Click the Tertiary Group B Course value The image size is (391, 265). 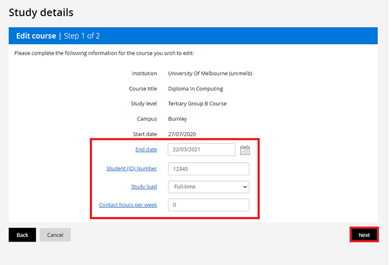point(197,103)
